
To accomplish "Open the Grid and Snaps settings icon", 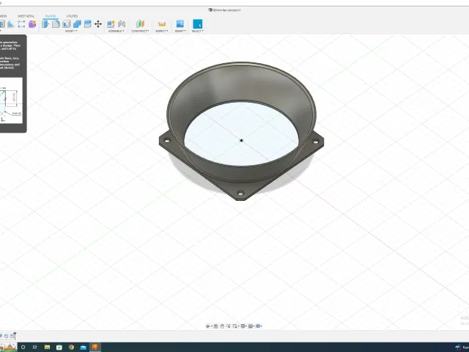I will (251, 326).
